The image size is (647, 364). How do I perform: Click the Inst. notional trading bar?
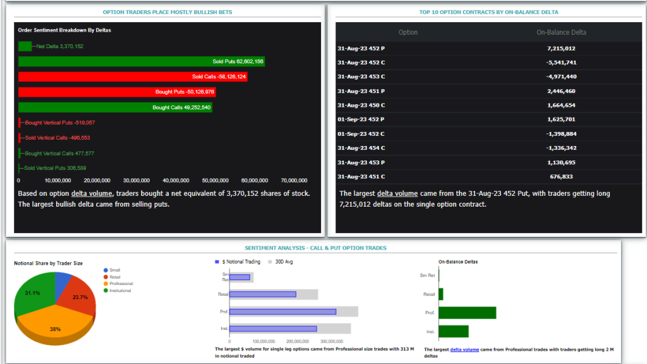[273, 329]
